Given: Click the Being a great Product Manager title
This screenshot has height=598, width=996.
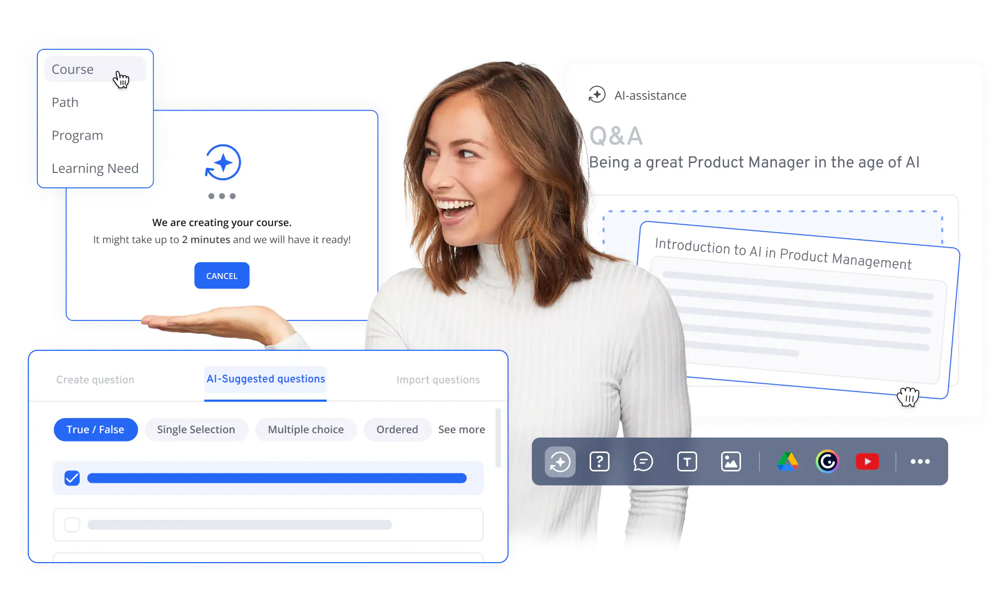Looking at the screenshot, I should tap(754, 162).
